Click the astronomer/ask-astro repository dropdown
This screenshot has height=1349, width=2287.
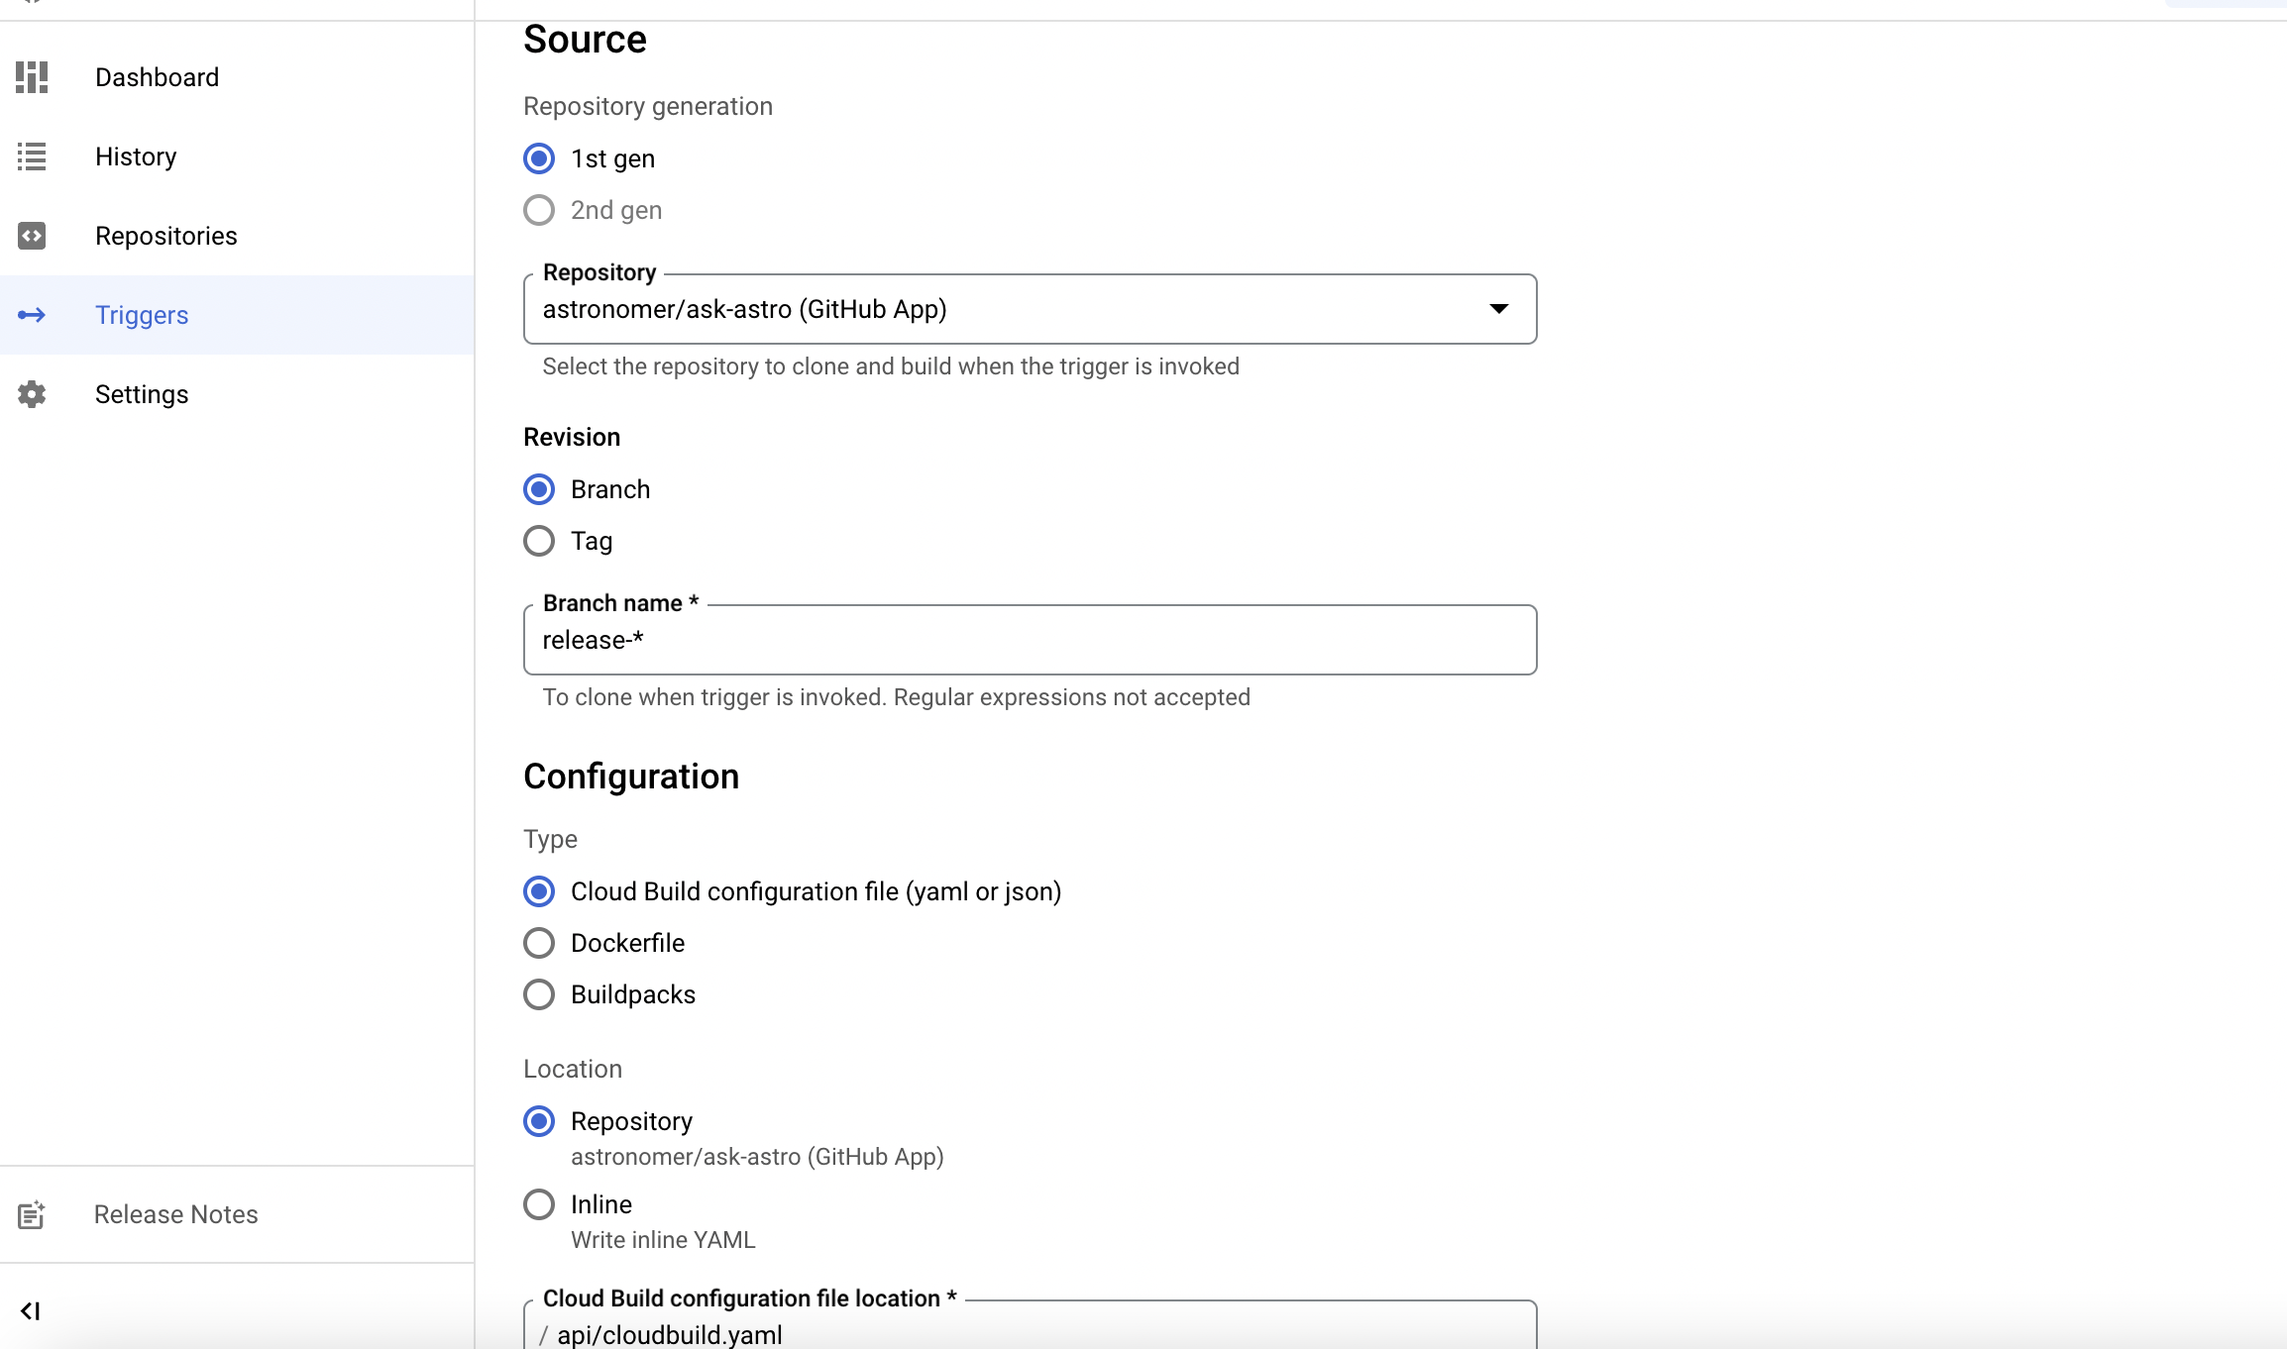pyautogui.click(x=1032, y=308)
